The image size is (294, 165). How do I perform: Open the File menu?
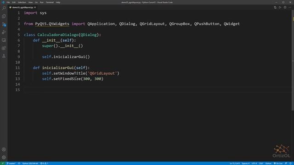[8, 2]
